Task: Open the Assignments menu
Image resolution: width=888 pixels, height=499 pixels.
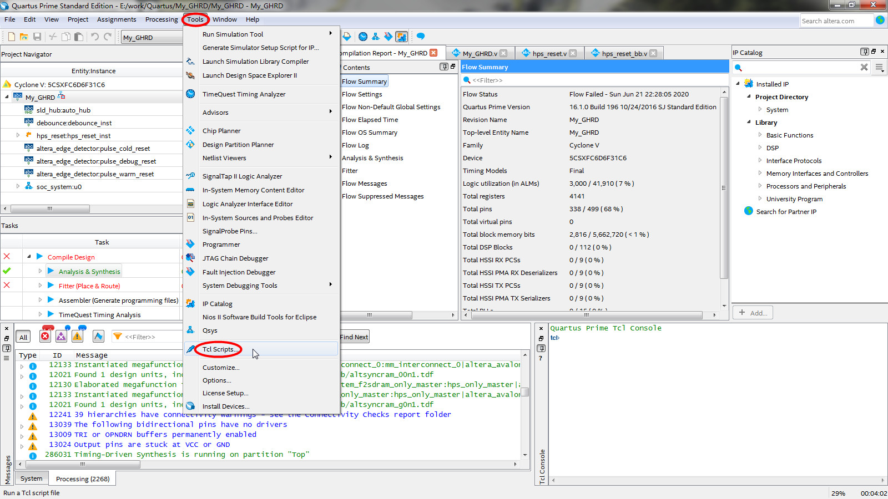Action: coord(117,19)
